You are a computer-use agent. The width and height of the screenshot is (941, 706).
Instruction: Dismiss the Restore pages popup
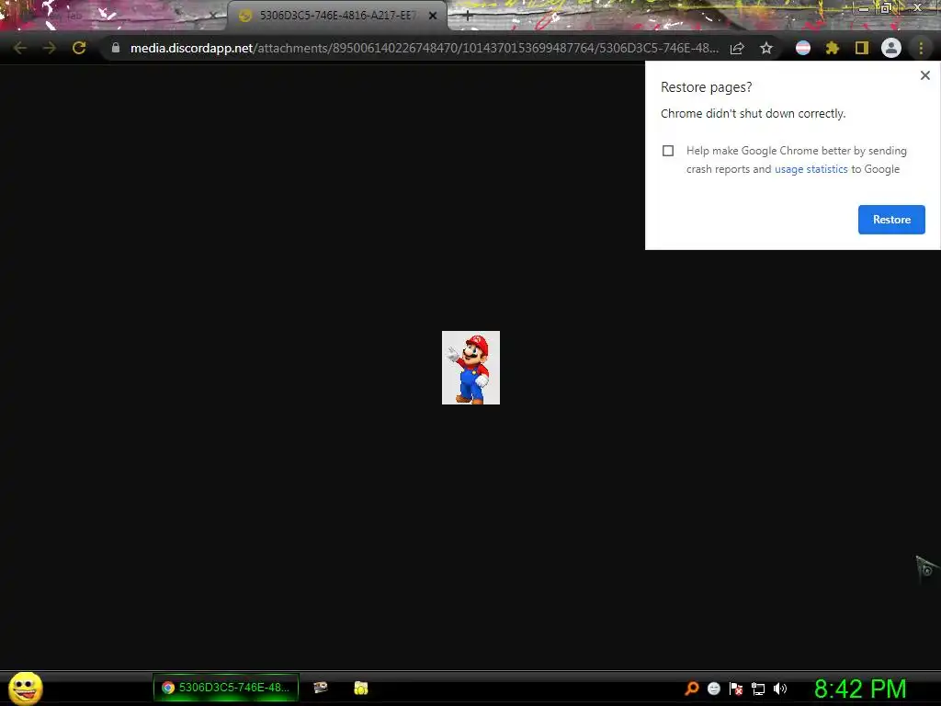[924, 75]
